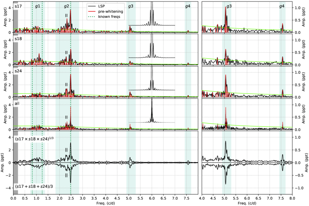
Task: Click the 'g1' region label
Action: [38, 6]
